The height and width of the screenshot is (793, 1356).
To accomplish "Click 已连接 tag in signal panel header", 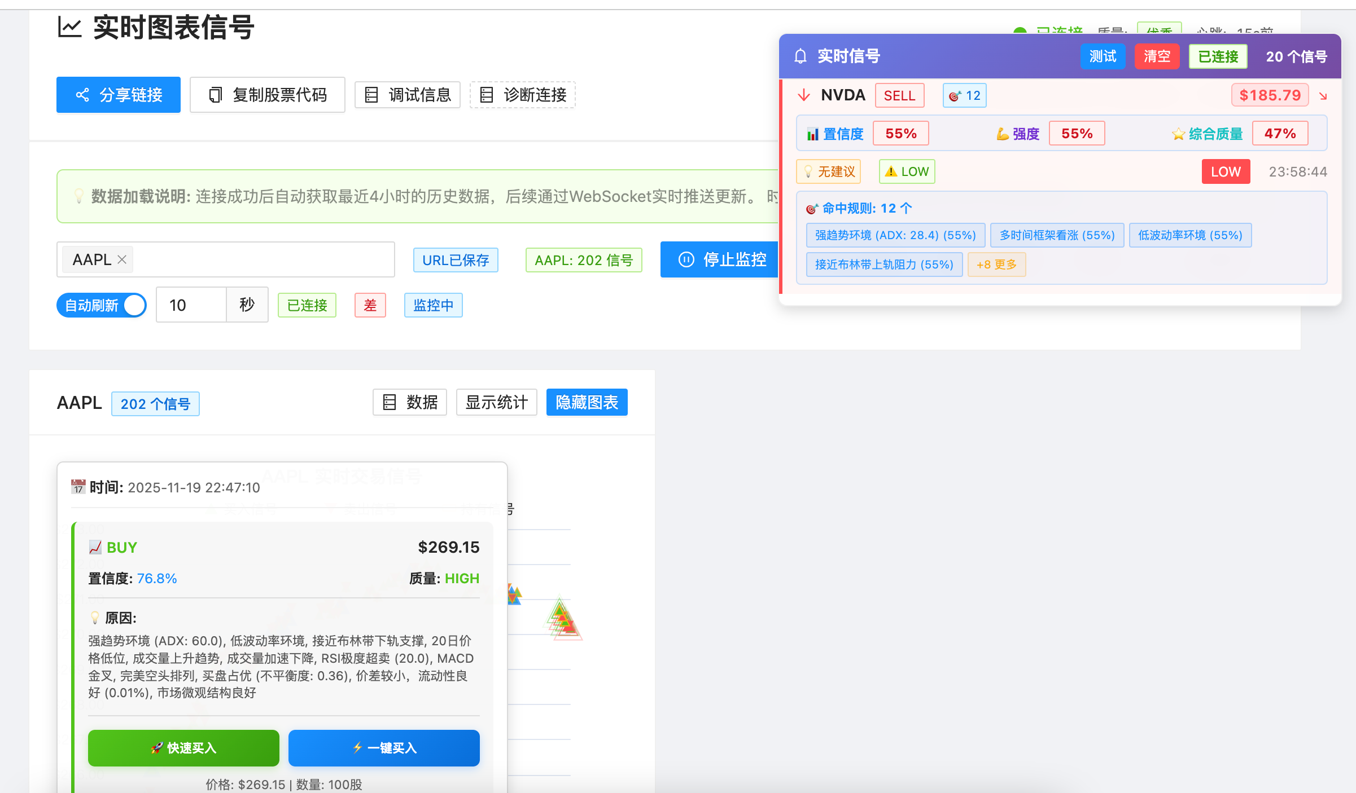I will coord(1218,56).
